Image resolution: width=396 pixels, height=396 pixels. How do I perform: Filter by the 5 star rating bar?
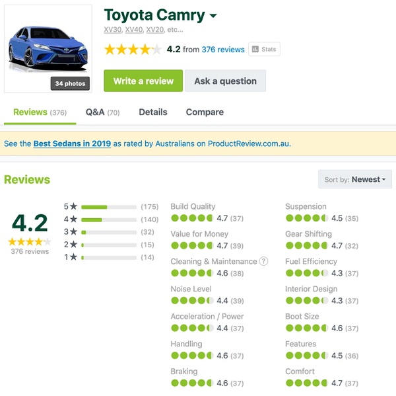point(109,207)
